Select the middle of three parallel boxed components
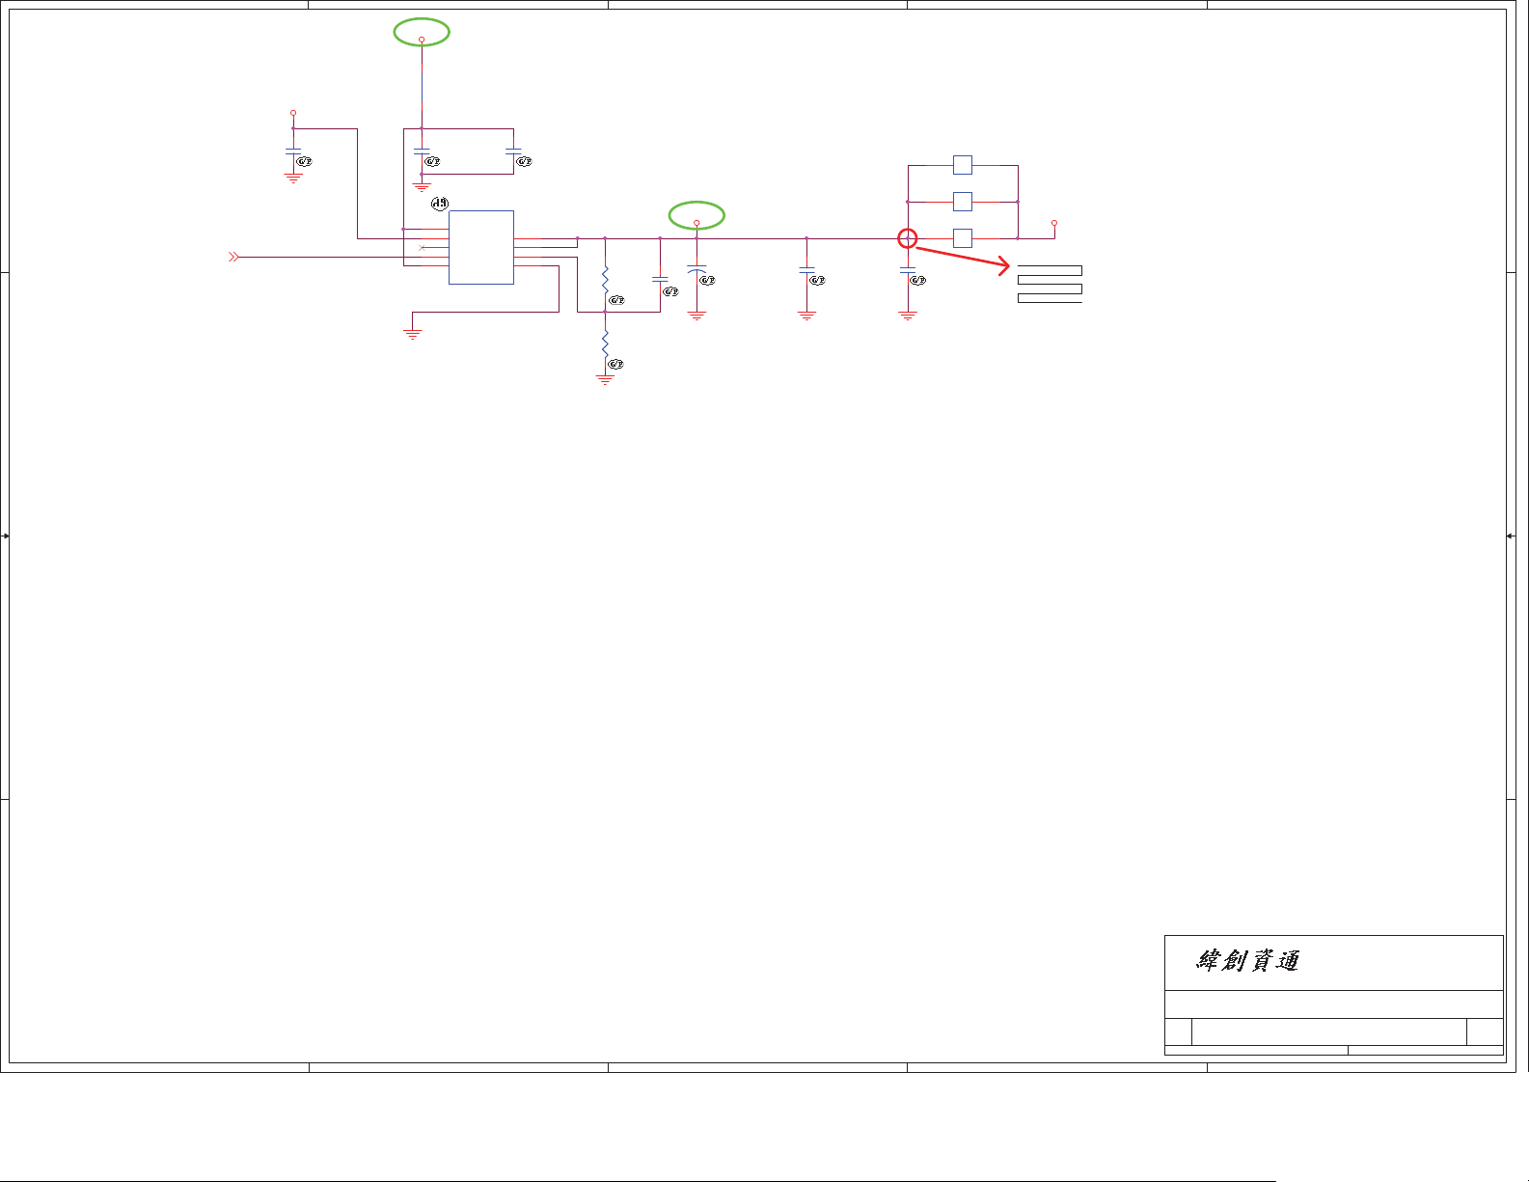Viewport: 1529px width, 1182px height. coord(963,202)
